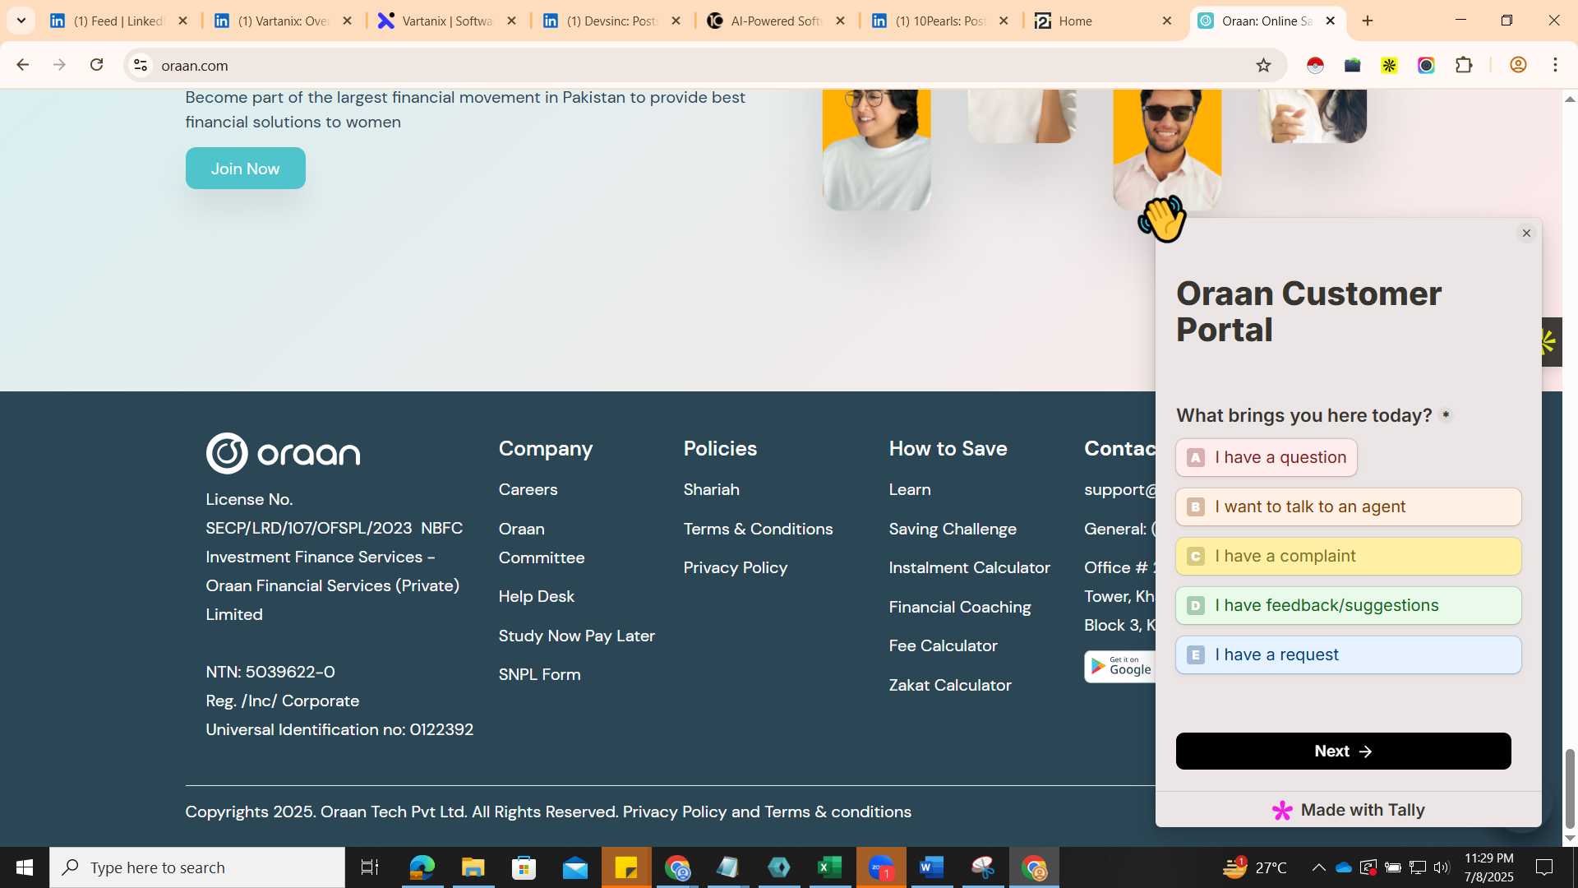
Task: Open File Explorer from taskbar
Action: pyautogui.click(x=473, y=867)
